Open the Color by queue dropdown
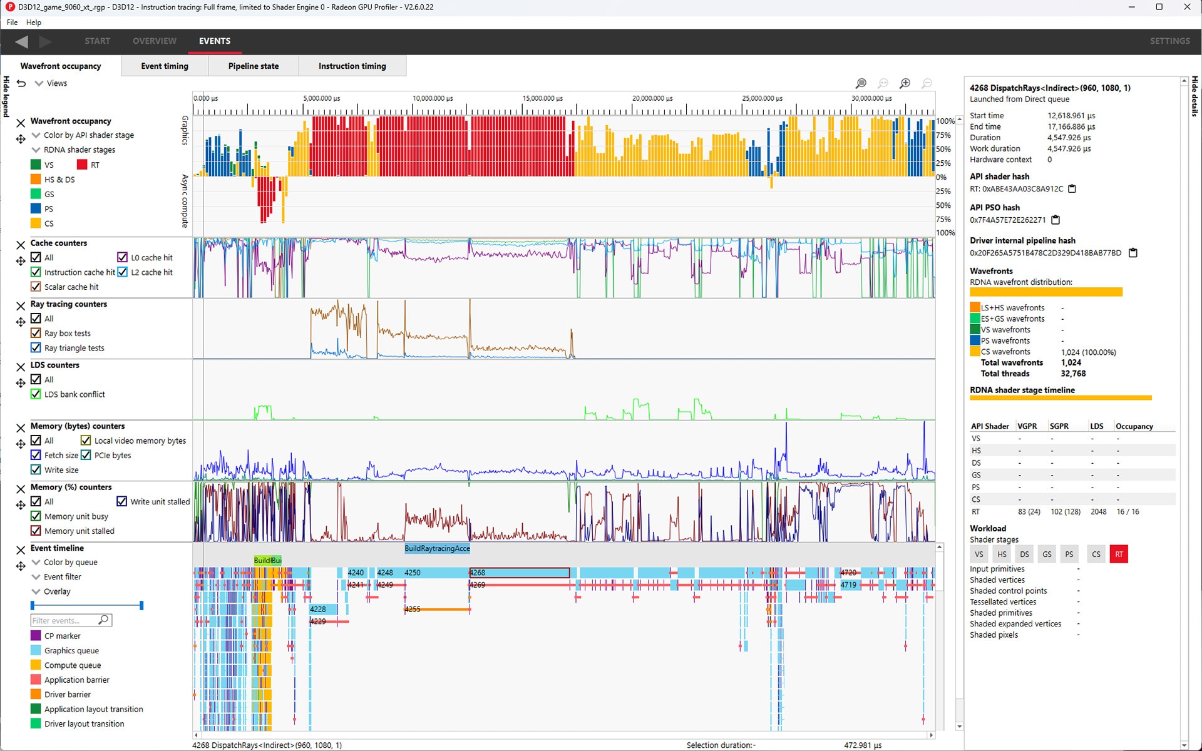 pos(36,562)
